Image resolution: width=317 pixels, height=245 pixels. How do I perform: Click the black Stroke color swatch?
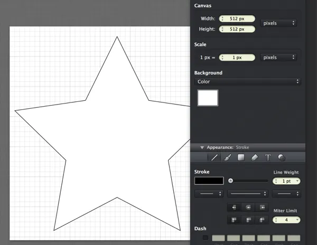(x=209, y=181)
